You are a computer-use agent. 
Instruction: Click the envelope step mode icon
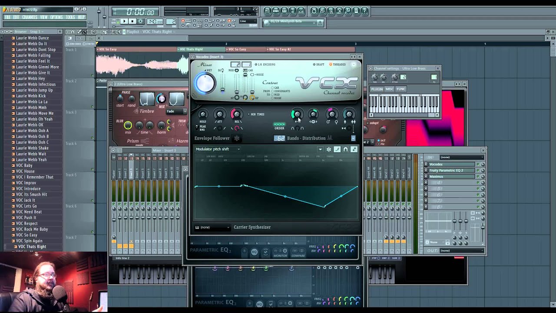point(337,149)
